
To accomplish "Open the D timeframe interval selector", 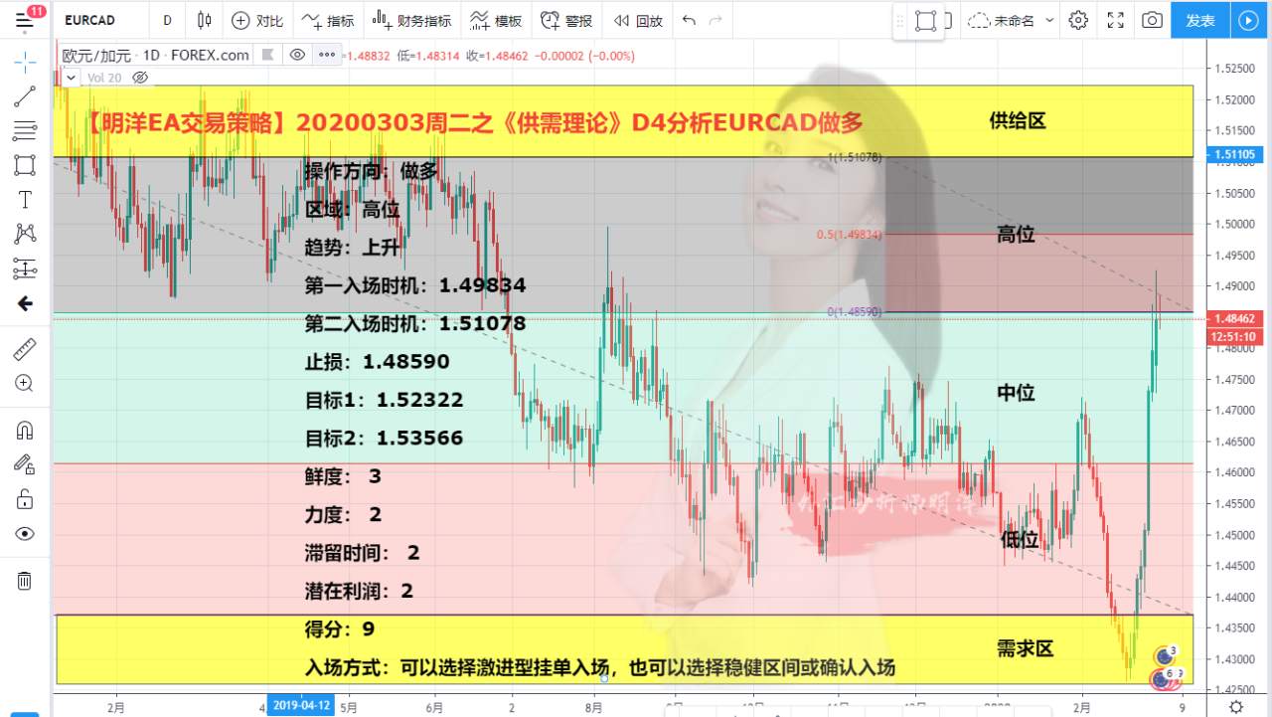I will 167,20.
